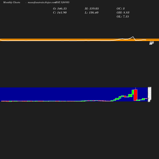
Task: Click the axis values beside the orange indicator band
Action: [151, 43]
